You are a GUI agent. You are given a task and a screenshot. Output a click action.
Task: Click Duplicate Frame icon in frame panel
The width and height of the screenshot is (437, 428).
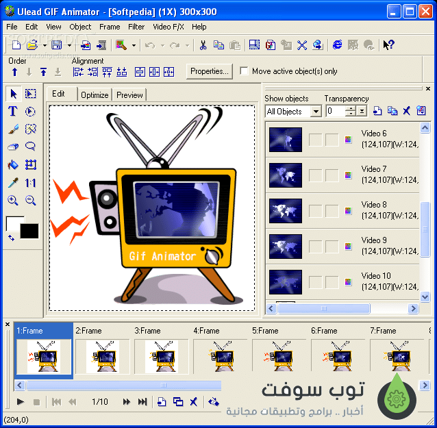(178, 402)
